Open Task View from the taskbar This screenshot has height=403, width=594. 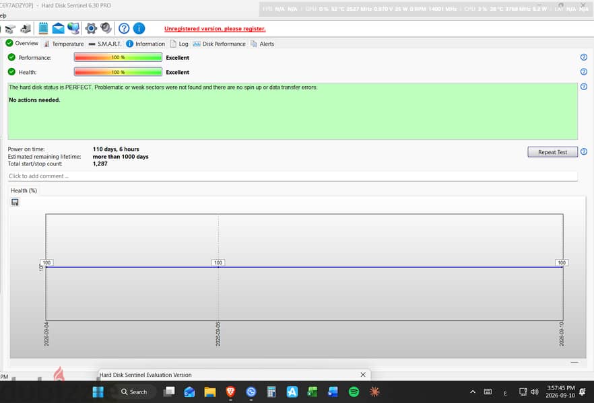(169, 392)
